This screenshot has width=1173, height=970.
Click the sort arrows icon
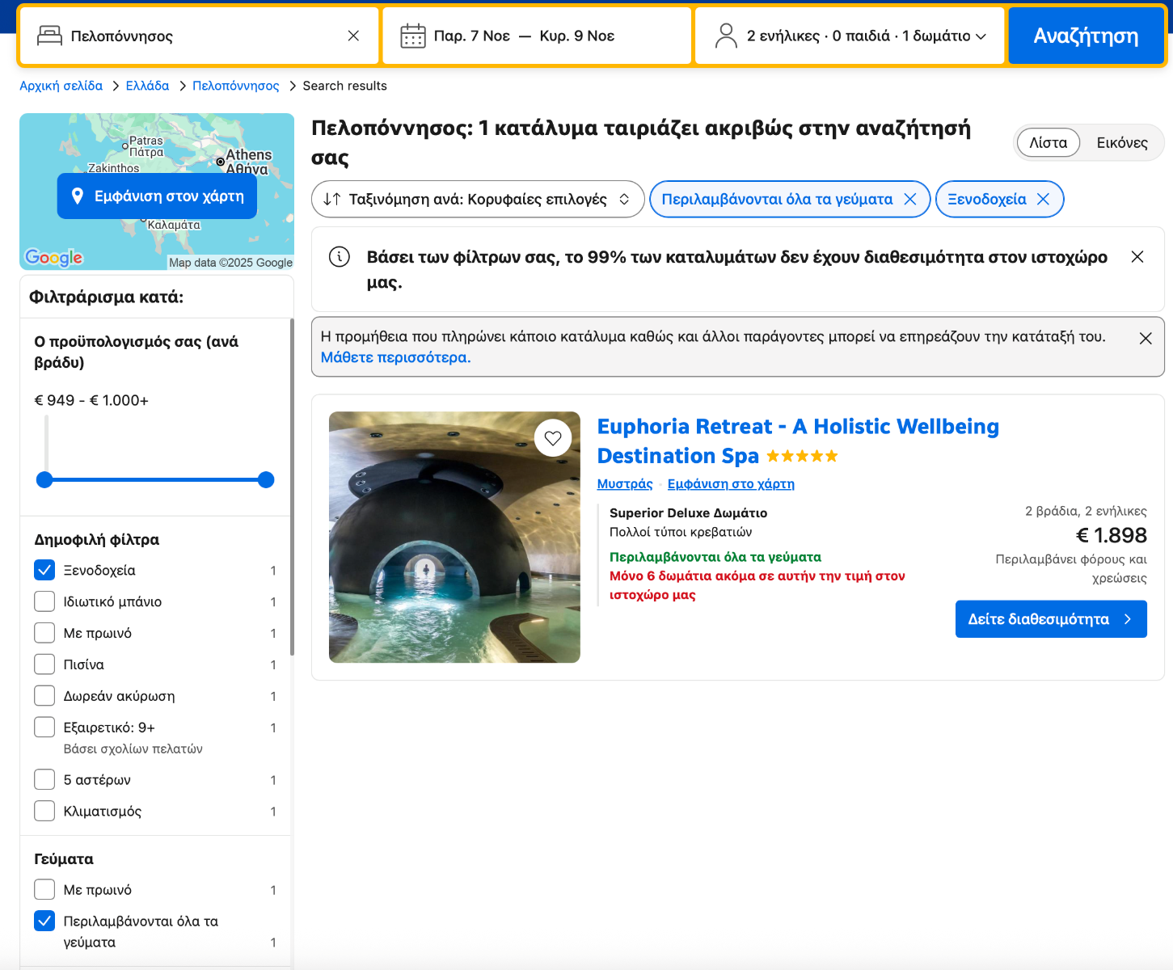pyautogui.click(x=331, y=199)
